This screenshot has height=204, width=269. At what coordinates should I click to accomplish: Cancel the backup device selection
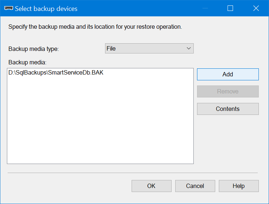[x=195, y=186]
